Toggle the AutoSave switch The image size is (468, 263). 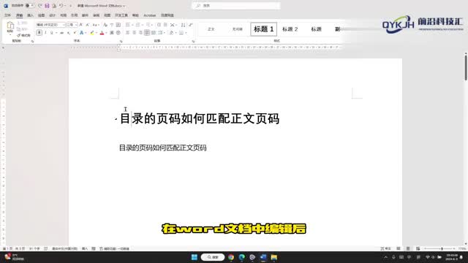coord(29,6)
